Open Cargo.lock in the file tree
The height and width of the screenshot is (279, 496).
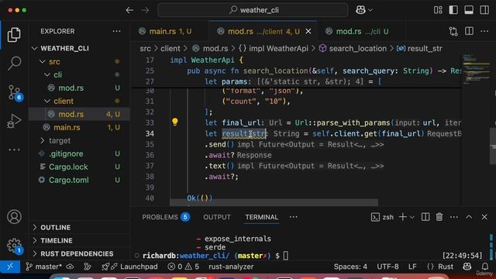pos(68,167)
